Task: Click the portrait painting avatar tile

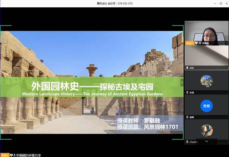Action: coord(206,130)
